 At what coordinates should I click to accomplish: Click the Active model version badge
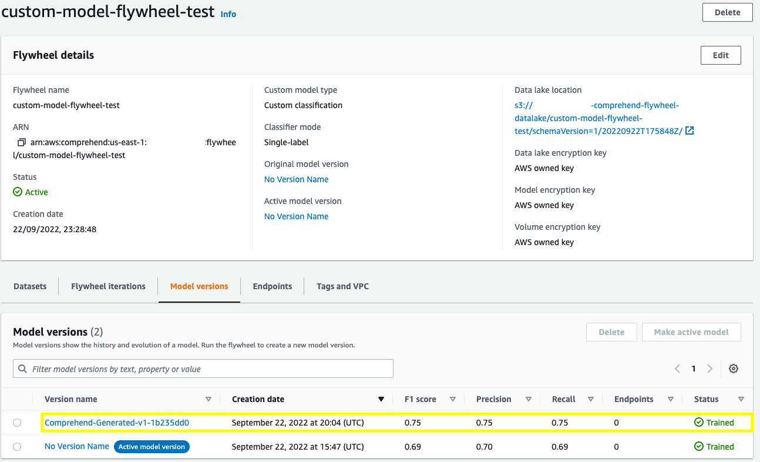(x=152, y=447)
